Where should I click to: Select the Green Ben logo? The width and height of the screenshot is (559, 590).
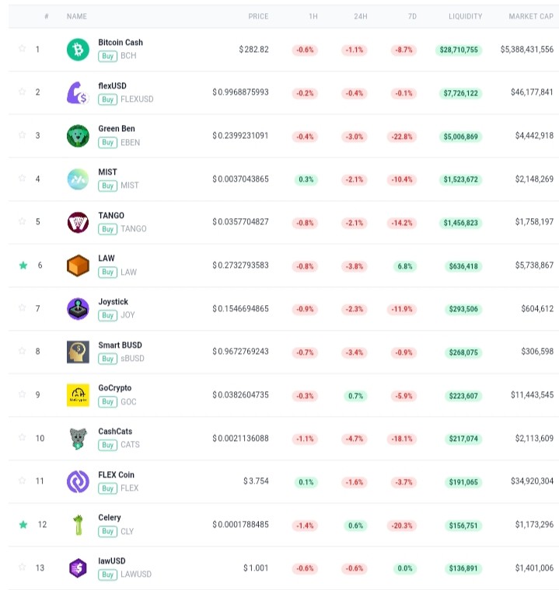pyautogui.click(x=78, y=136)
